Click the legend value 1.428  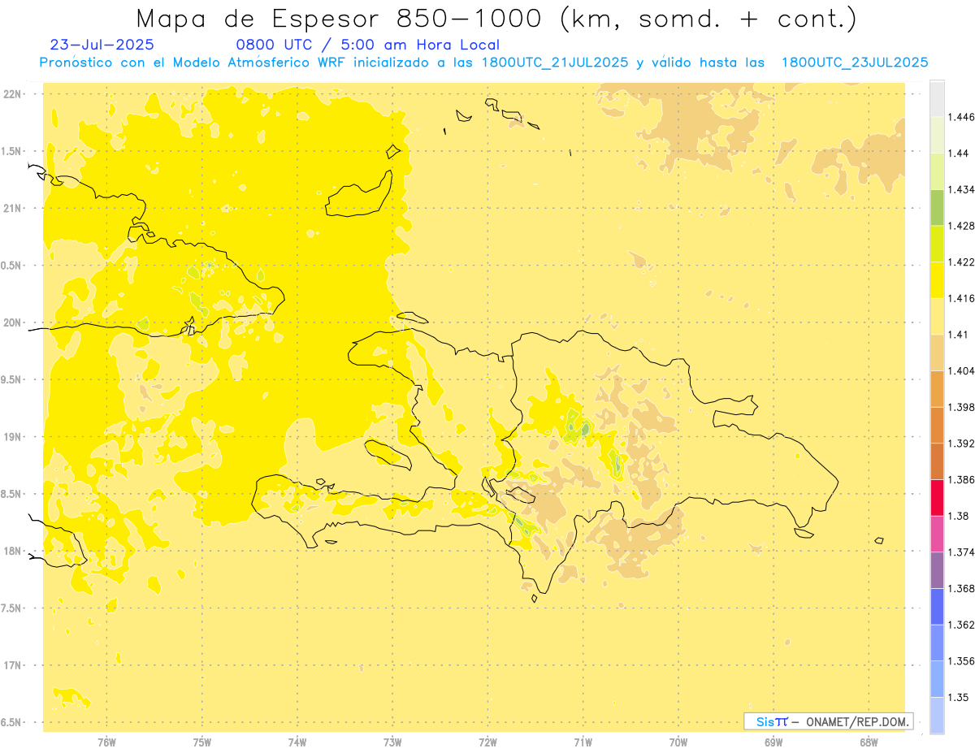pyautogui.click(x=961, y=226)
